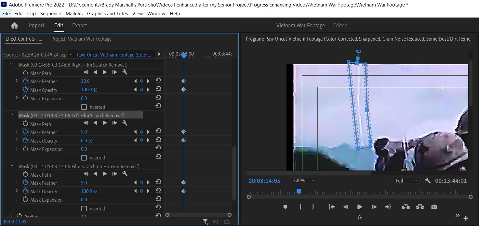This screenshot has width=479, height=226.
Task: Open mask tracking wrench for Left Film Scratch
Action: (x=125, y=123)
